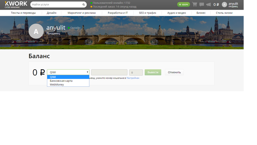Open the 'Разработка и IT' category menu
Screen dimensions: 257x145
click(x=118, y=13)
